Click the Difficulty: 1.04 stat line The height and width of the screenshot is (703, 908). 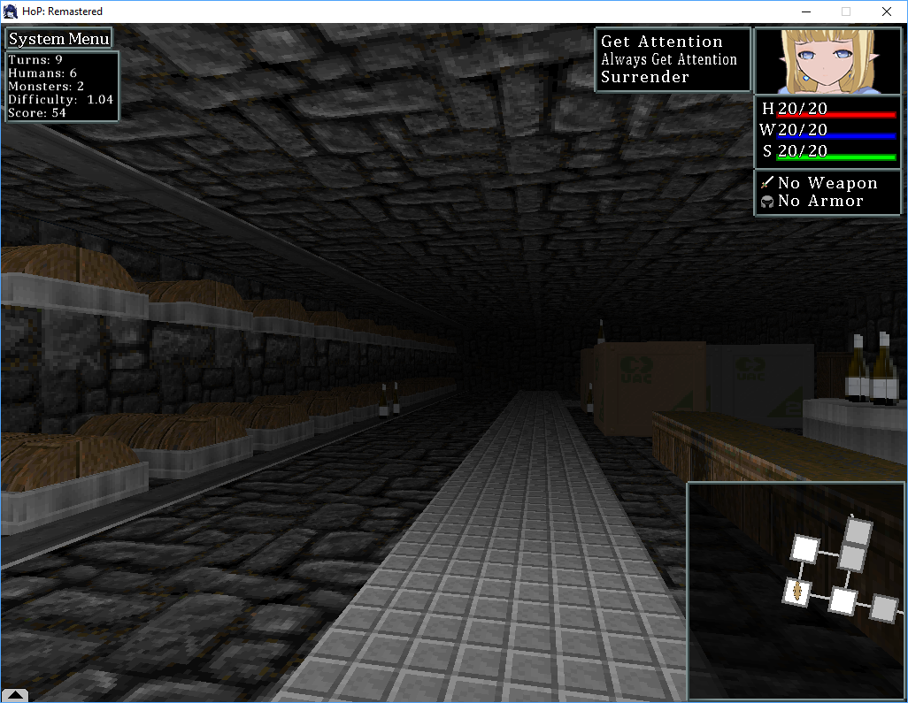pos(60,100)
